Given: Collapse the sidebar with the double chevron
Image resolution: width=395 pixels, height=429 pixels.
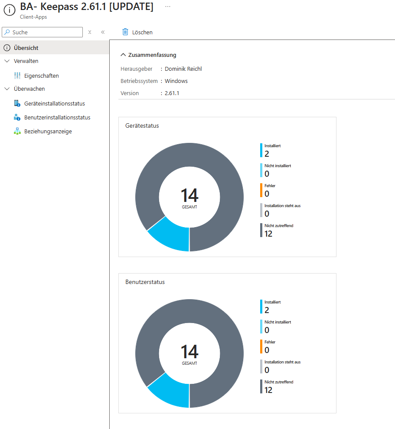Looking at the screenshot, I should tap(103, 32).
